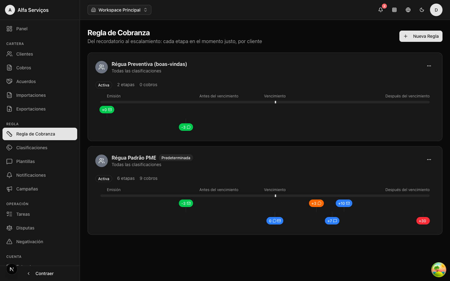450x281 pixels.
Task: Select the 0 due-date stage marker
Action: point(275,221)
